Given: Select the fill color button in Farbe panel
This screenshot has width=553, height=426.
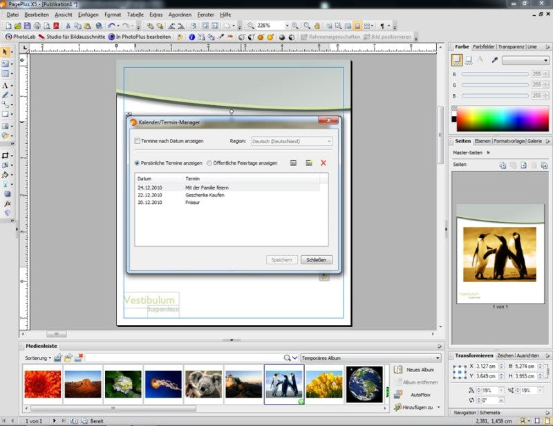Looking at the screenshot, I should [457, 60].
